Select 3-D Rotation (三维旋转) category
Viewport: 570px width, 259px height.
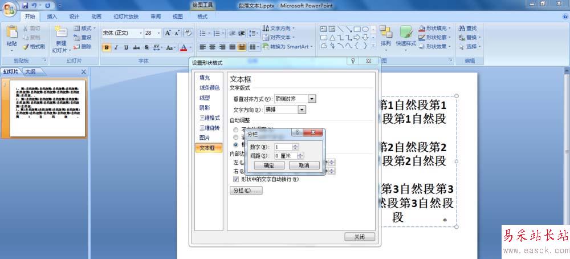coord(210,128)
